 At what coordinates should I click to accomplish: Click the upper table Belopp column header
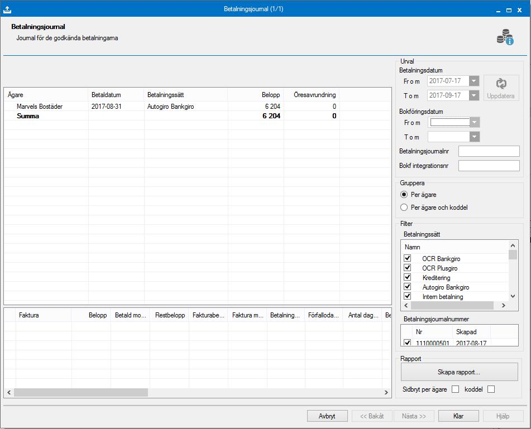click(256, 95)
